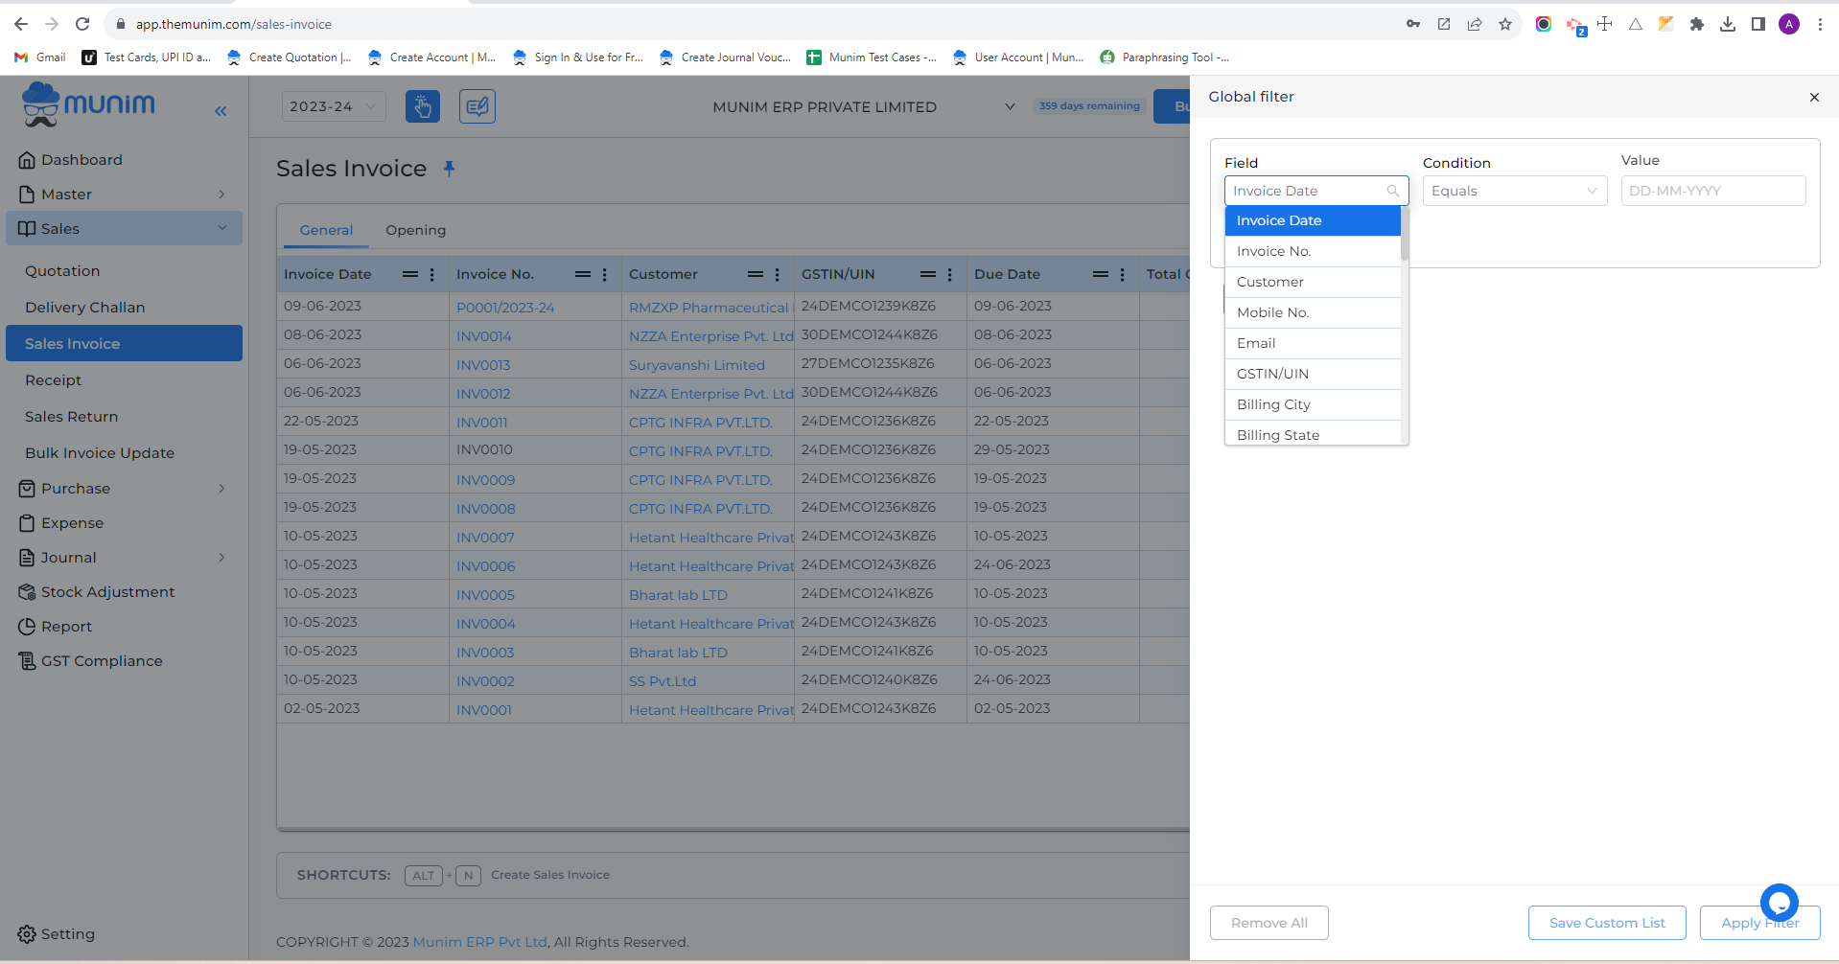This screenshot has width=1839, height=964.
Task: Open Munim ERP Pvt Ltd footer link
Action: point(479,942)
